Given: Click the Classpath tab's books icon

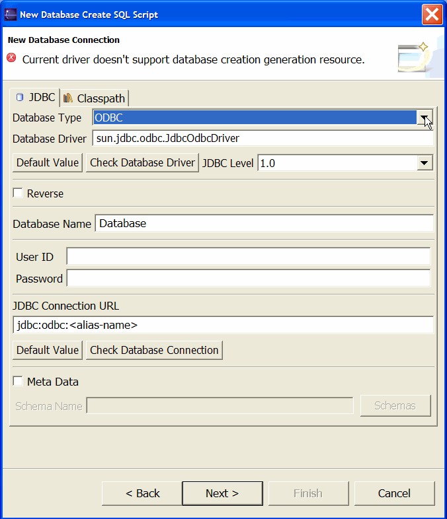Looking at the screenshot, I should point(68,98).
